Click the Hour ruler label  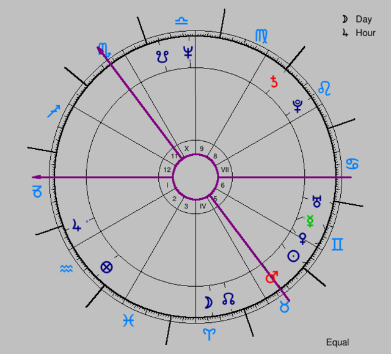pos(365,32)
